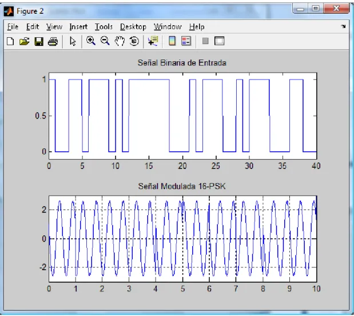The height and width of the screenshot is (316, 354).
Task: Click the 'Figure 2' window title text
Action: [x=30, y=11]
